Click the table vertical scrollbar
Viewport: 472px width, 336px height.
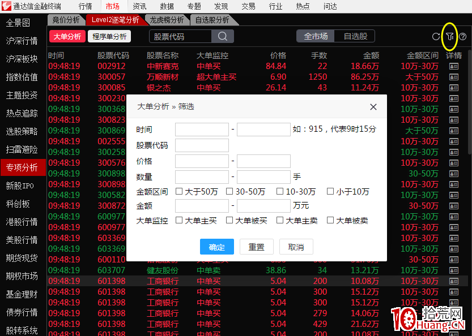click(x=470, y=102)
